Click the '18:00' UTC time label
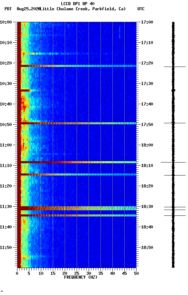This screenshot has height=295, width=188. [147, 145]
